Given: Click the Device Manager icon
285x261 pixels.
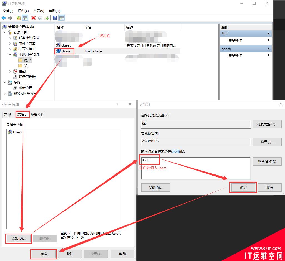Looking at the screenshot, I should point(15,77).
